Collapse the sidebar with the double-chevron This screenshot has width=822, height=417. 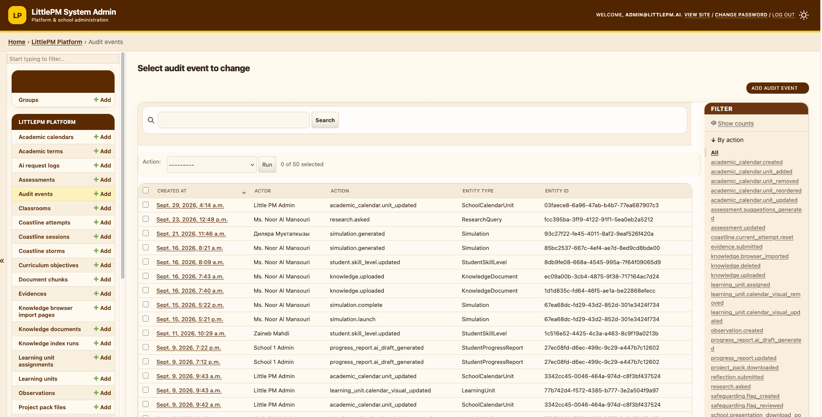coord(2,261)
